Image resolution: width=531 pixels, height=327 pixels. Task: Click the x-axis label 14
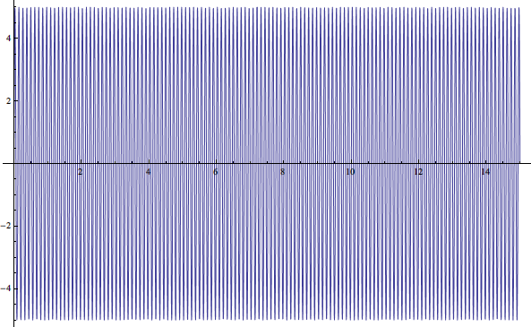485,172
